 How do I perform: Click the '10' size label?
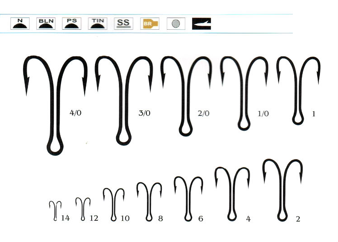(125, 219)
